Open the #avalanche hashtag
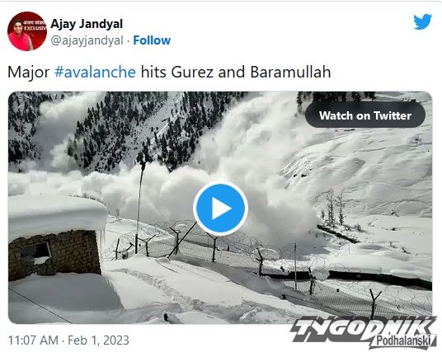The image size is (442, 352). pyautogui.click(x=95, y=72)
